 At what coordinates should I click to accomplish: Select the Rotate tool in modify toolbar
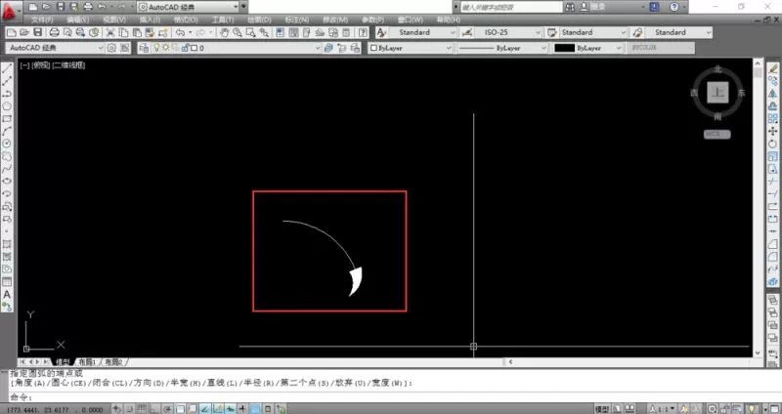(772, 144)
